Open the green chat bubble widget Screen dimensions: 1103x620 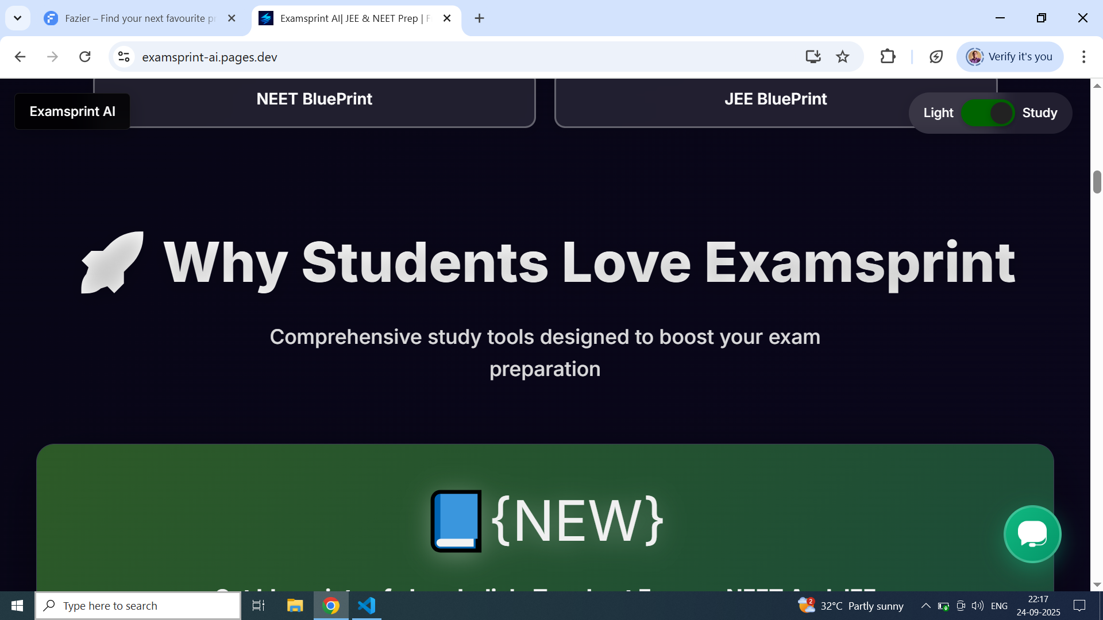1032,534
